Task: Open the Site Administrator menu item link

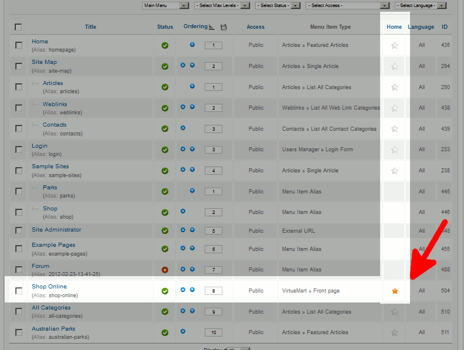Action: (x=56, y=230)
